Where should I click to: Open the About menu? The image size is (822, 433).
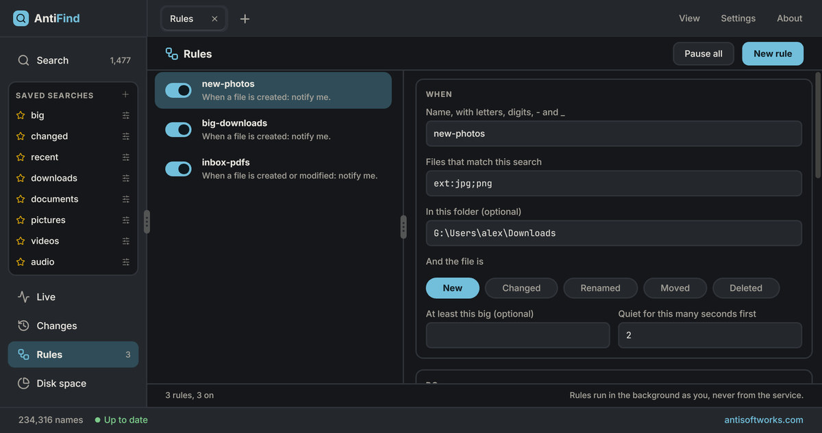tap(789, 18)
